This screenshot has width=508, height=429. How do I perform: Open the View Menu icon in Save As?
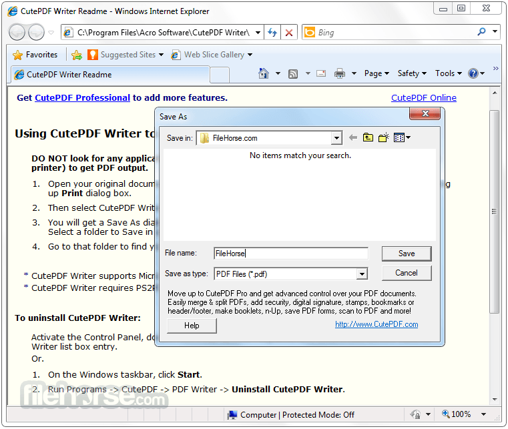pos(402,138)
